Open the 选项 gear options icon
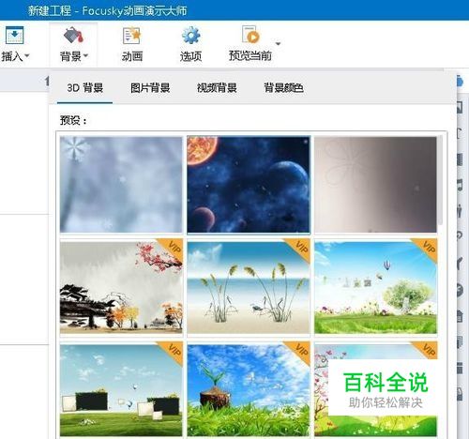The height and width of the screenshot is (439, 469). 190,35
